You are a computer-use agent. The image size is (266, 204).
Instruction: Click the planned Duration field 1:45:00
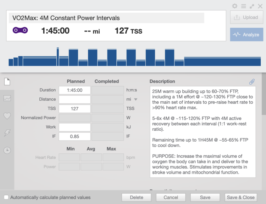[x=74, y=90]
